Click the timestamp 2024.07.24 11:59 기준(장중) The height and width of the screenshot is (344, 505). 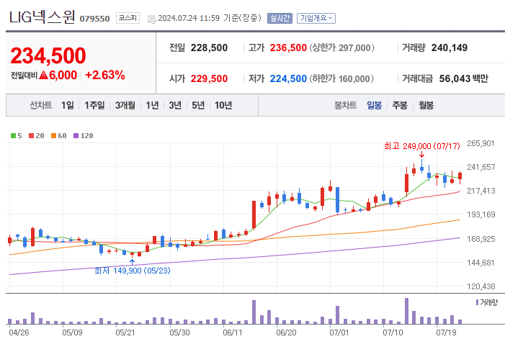point(210,18)
